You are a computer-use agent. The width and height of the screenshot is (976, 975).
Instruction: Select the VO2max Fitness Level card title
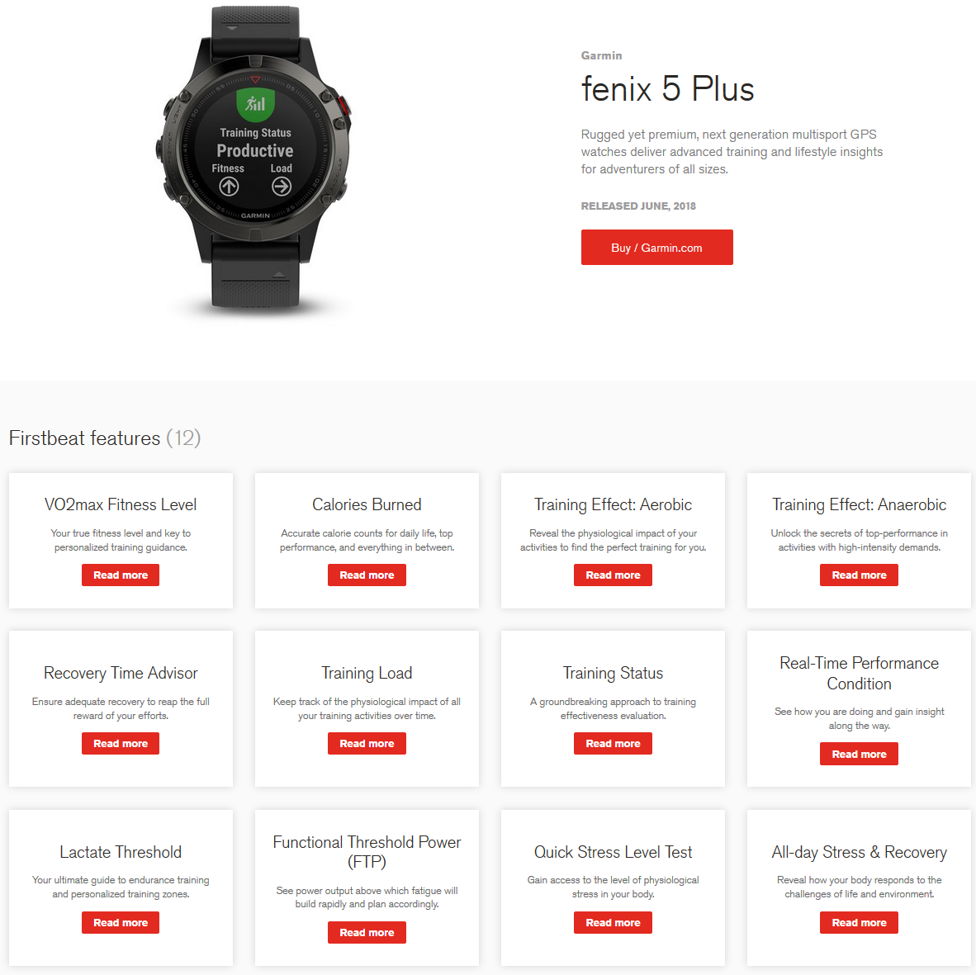pyautogui.click(x=120, y=504)
